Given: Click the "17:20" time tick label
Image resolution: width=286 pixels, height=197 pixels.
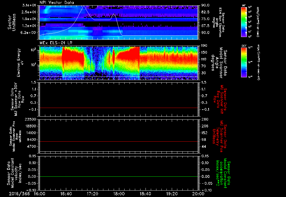Looking at the screenshot, I should tap(92, 194).
